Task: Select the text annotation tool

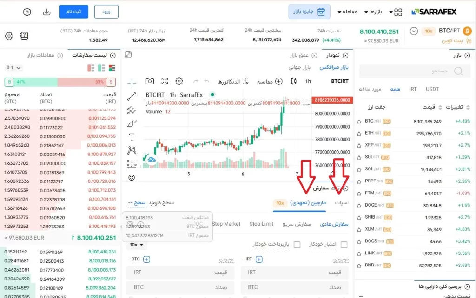Action: (132, 137)
